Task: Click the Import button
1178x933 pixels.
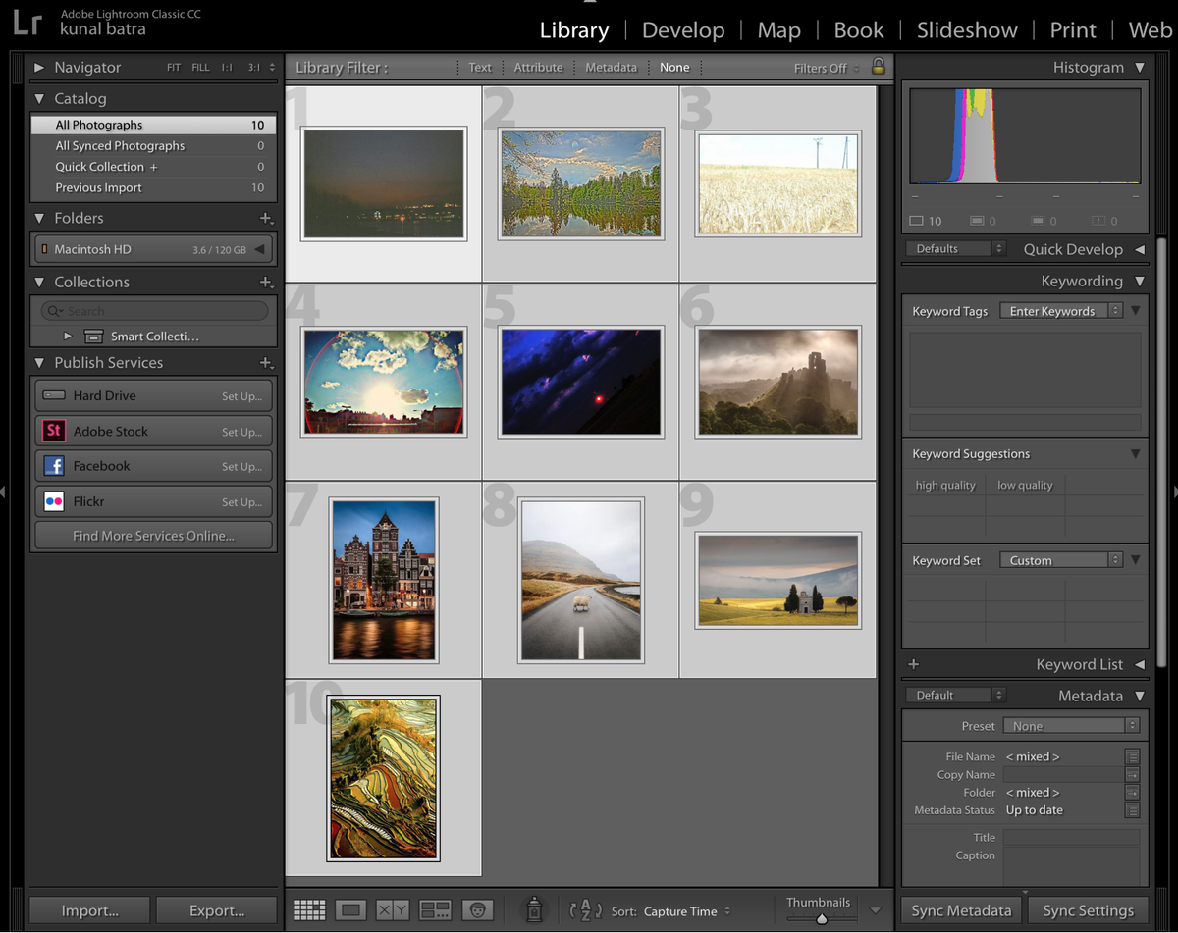Action: pyautogui.click(x=90, y=910)
